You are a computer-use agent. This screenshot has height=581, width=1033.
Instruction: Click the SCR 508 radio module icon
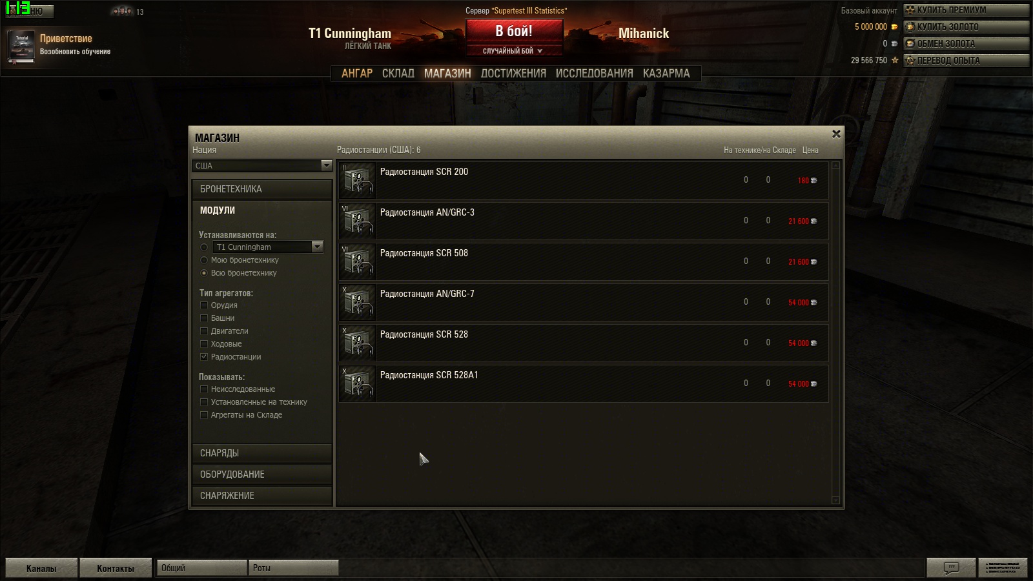358,261
